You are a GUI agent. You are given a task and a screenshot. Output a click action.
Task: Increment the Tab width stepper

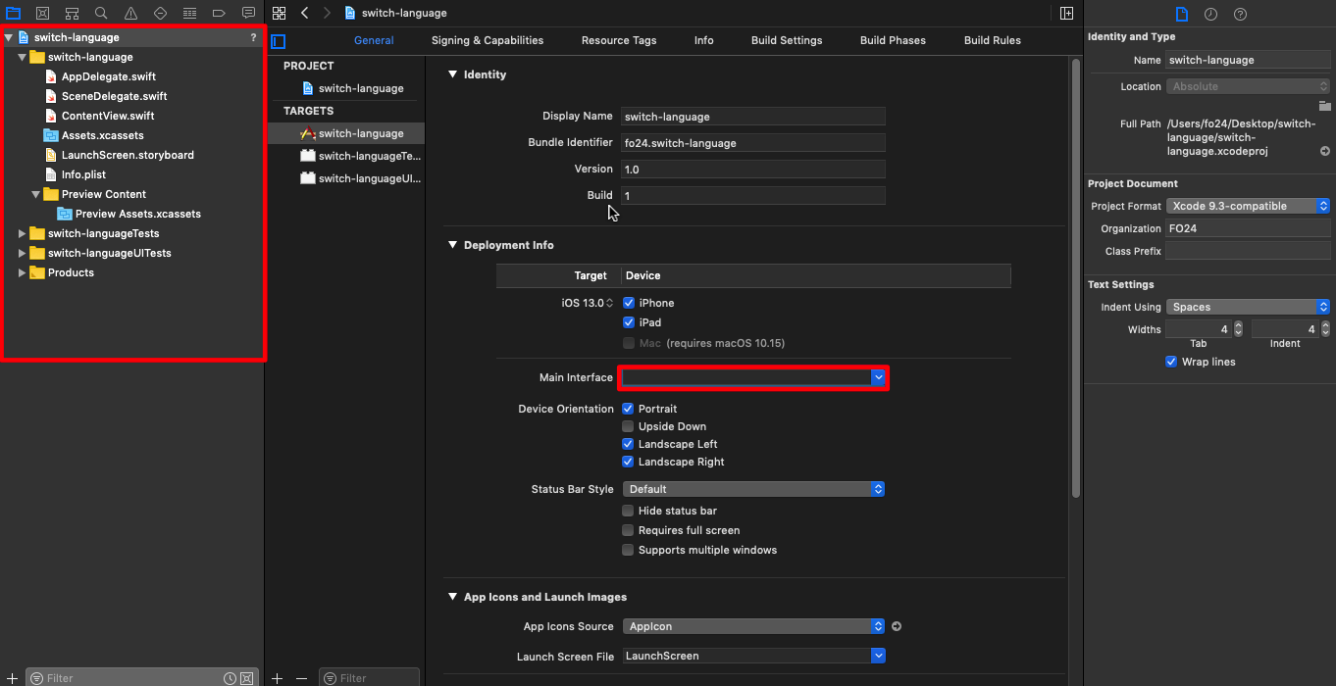click(x=1238, y=325)
